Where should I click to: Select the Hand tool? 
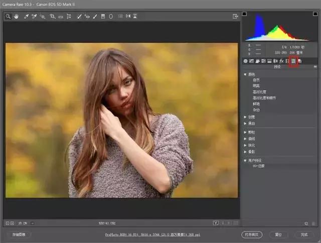coord(16,17)
